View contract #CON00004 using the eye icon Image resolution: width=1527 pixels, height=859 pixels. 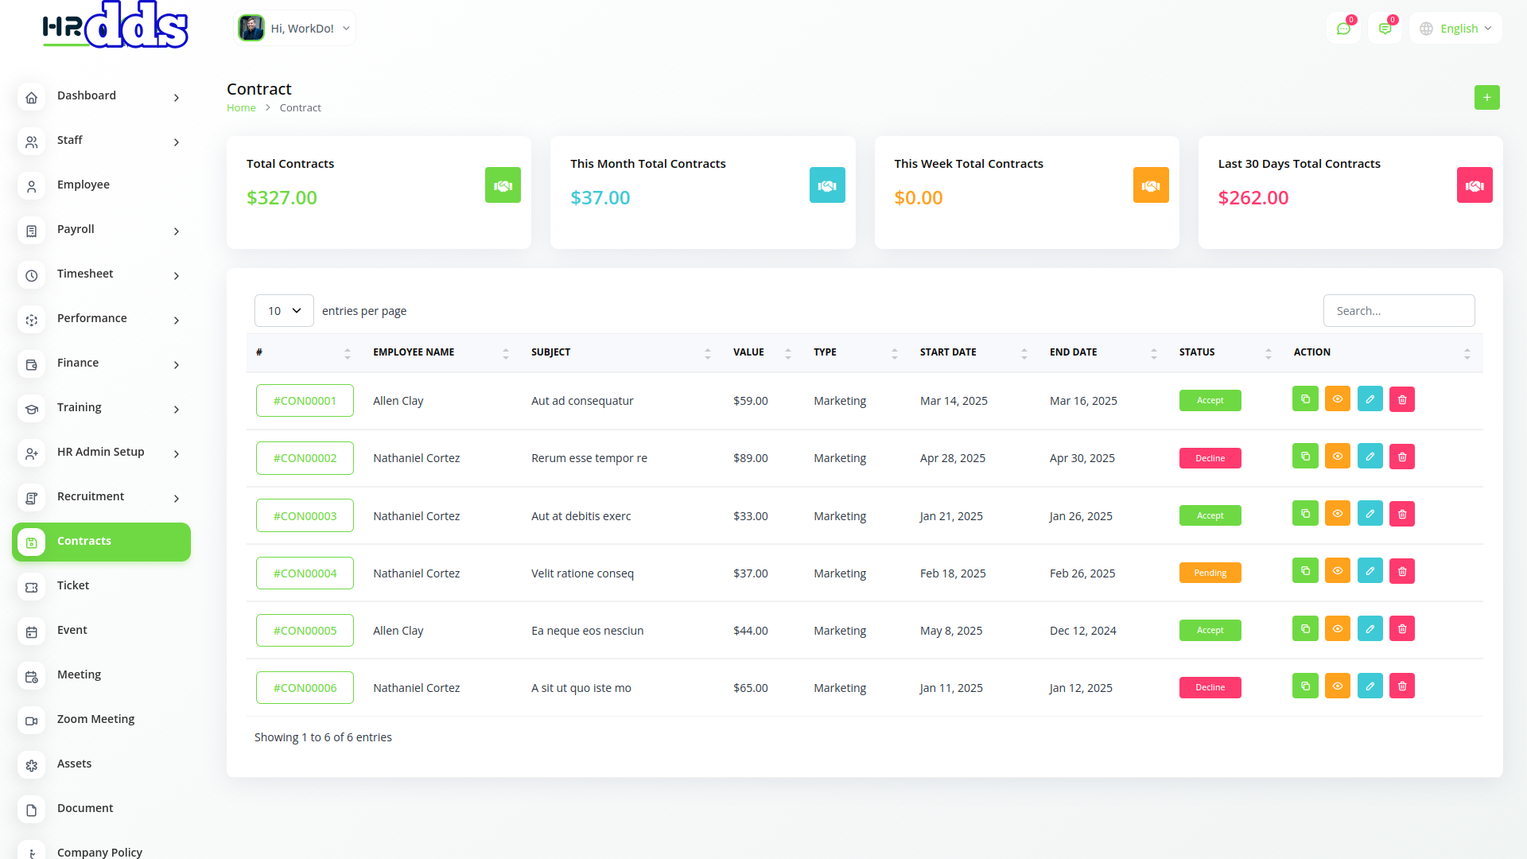1338,571
